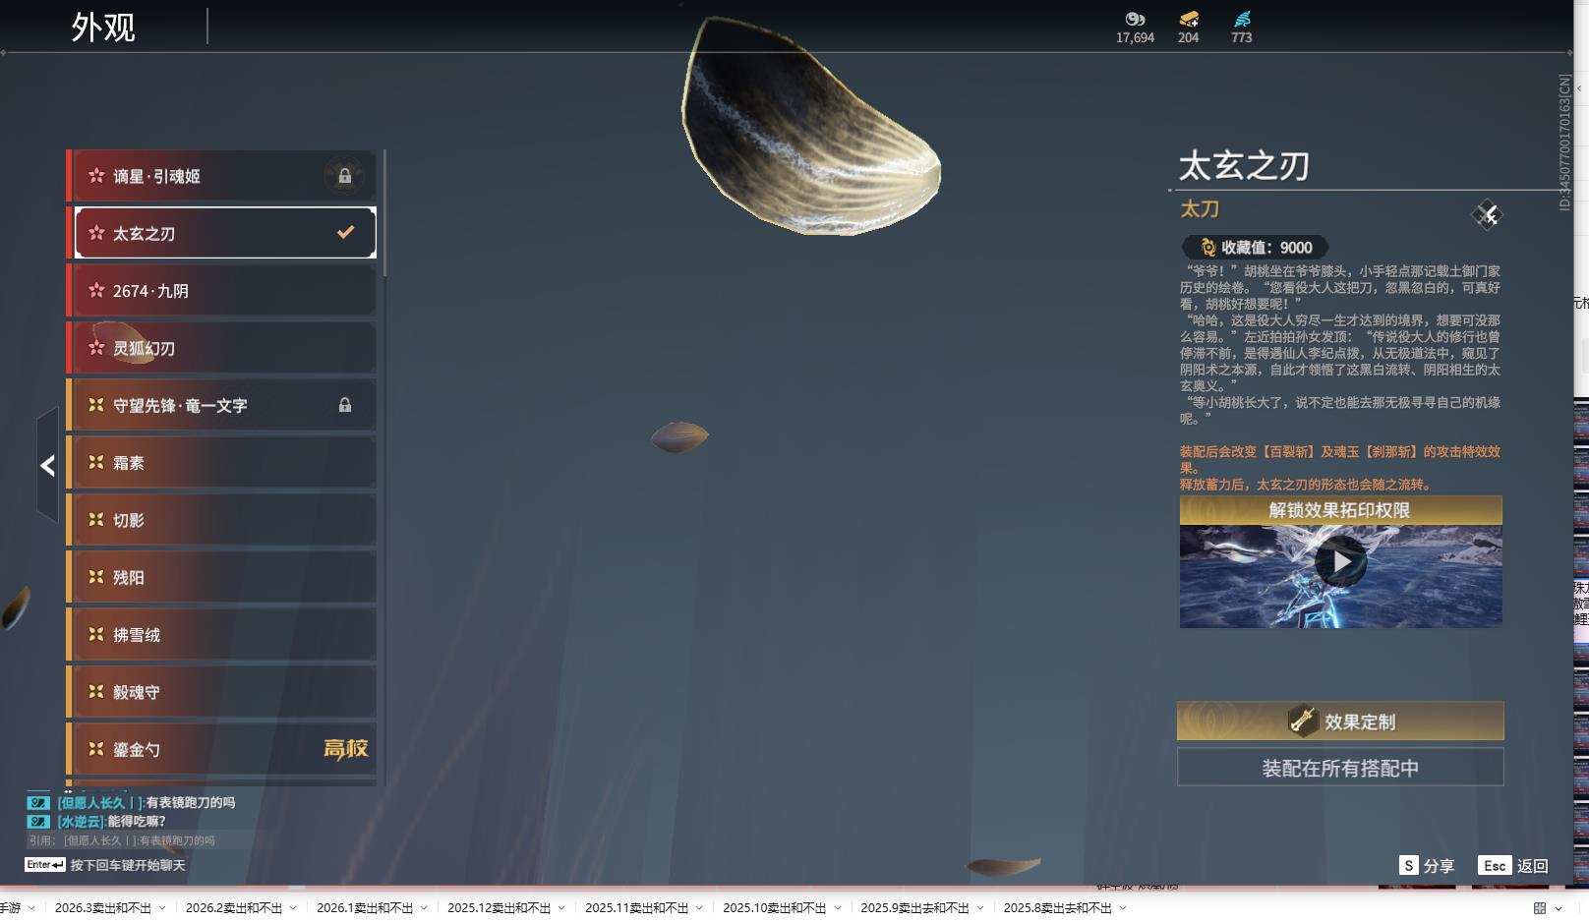Click the collection value swirl icon
1589x923 pixels.
point(1207,248)
